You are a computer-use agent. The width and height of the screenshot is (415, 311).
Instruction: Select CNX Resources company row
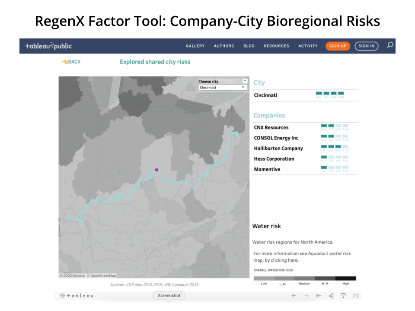point(305,127)
